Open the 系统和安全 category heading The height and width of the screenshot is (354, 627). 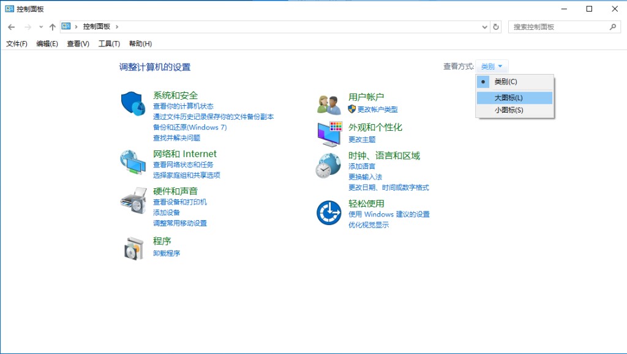176,95
